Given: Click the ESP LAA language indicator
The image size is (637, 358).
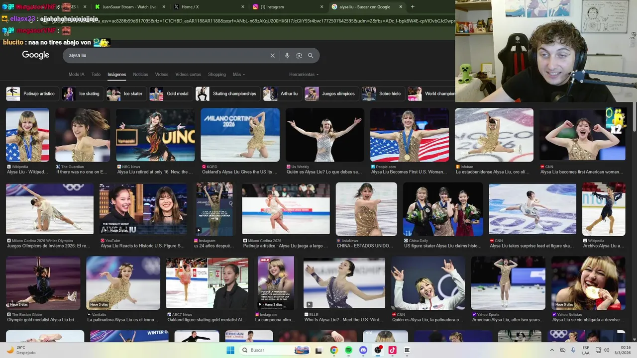Looking at the screenshot, I should [586, 350].
